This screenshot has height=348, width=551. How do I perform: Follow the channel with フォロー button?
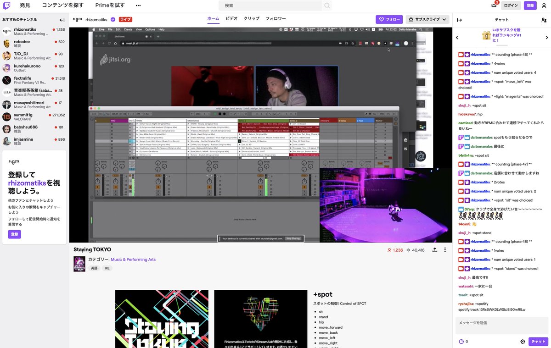click(389, 20)
